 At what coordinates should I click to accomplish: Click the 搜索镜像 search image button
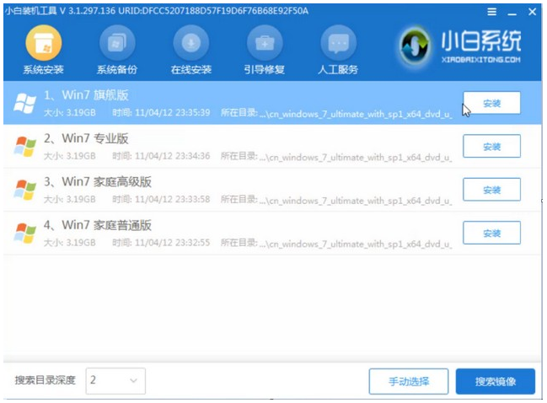click(x=496, y=381)
